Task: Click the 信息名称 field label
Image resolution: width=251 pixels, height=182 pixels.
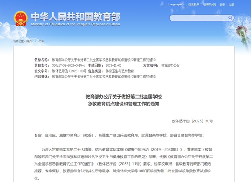Action: [x=42, y=60]
